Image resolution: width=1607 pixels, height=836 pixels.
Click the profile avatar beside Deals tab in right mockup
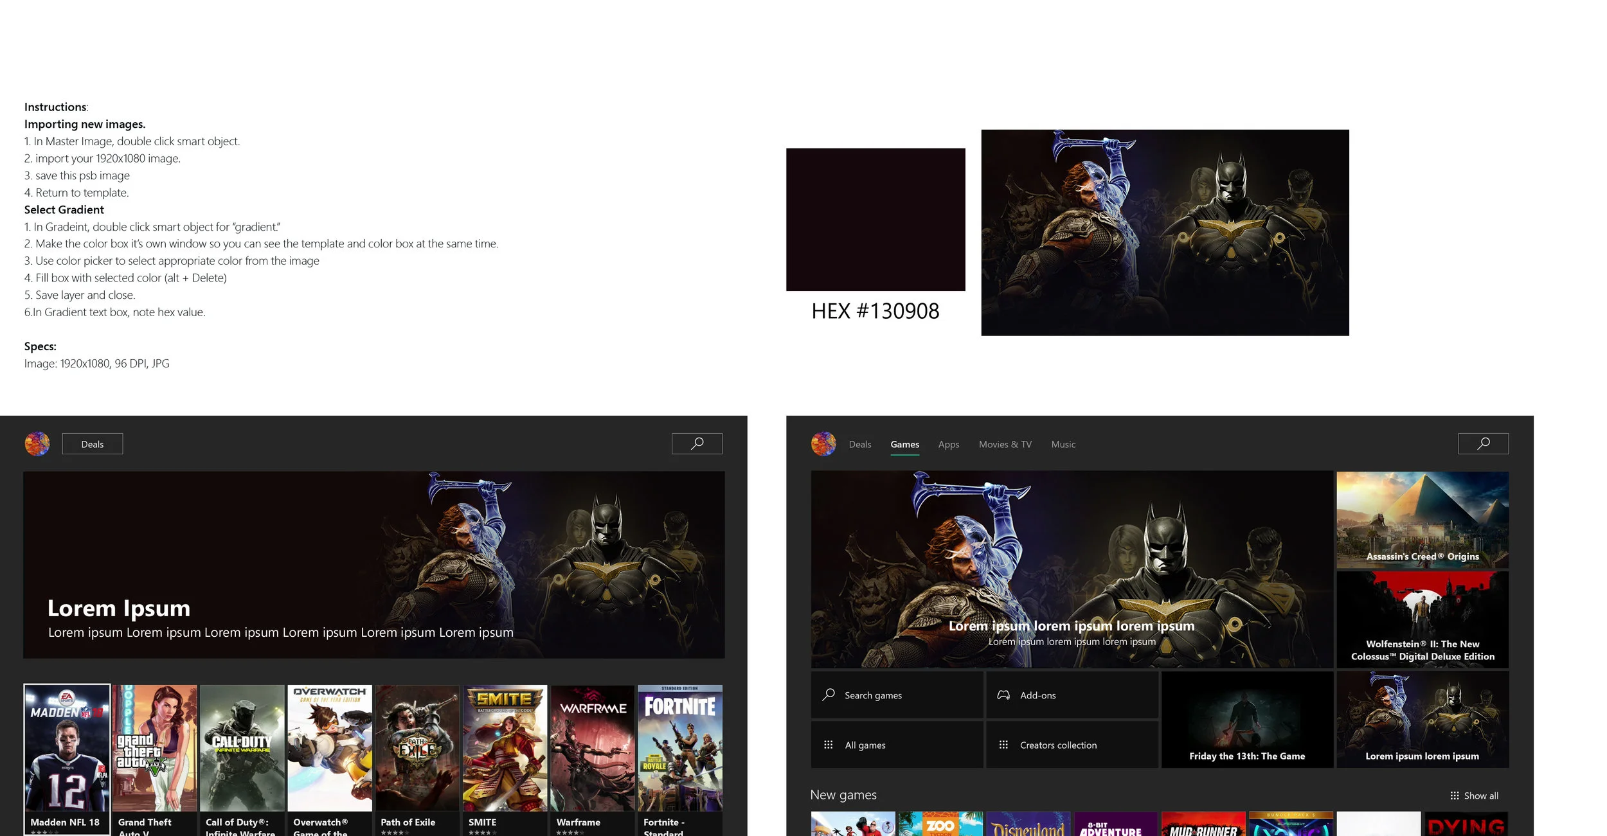coord(823,444)
